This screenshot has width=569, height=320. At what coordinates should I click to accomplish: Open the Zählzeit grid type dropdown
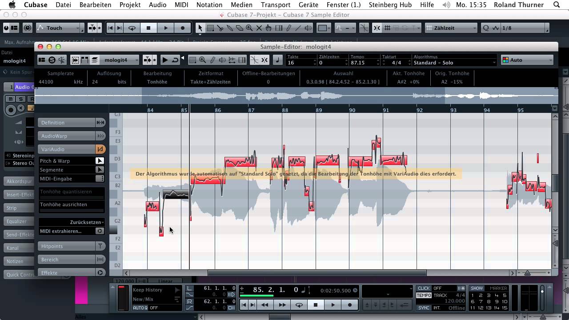(x=451, y=28)
